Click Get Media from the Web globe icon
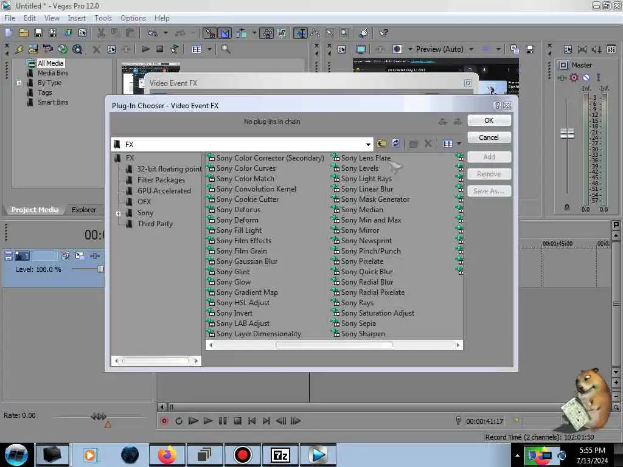The image size is (623, 467). [x=63, y=49]
